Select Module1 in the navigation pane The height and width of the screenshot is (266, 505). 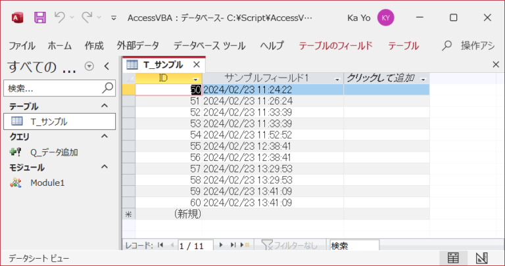pyautogui.click(x=60, y=183)
